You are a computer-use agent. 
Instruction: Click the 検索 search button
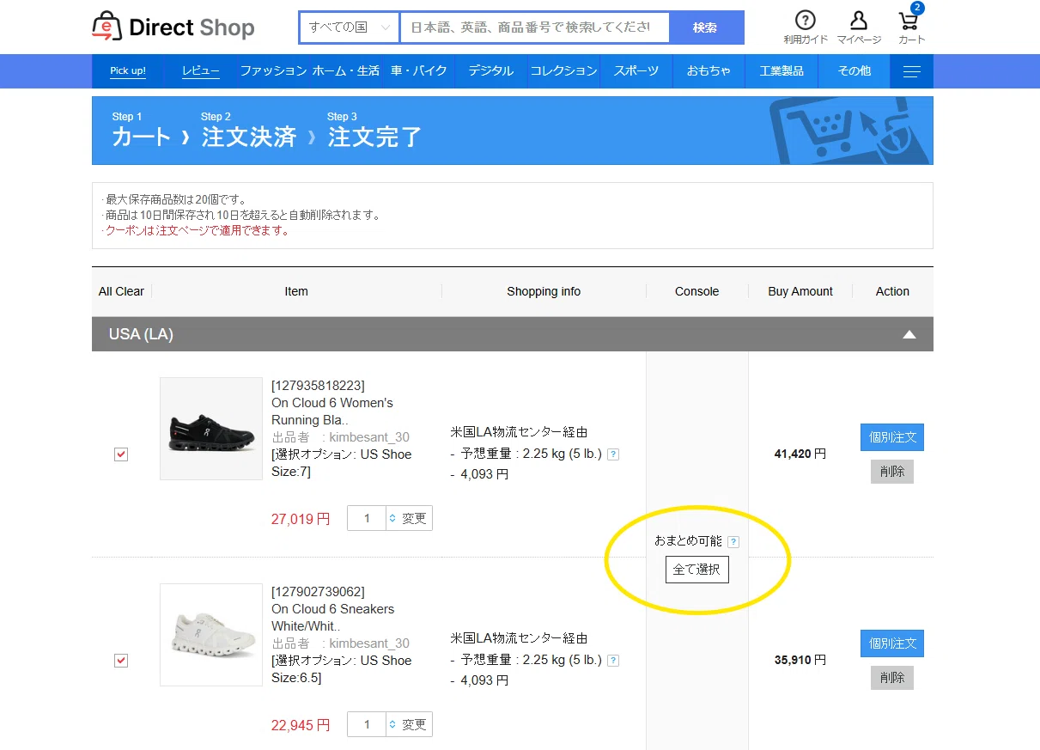706,27
